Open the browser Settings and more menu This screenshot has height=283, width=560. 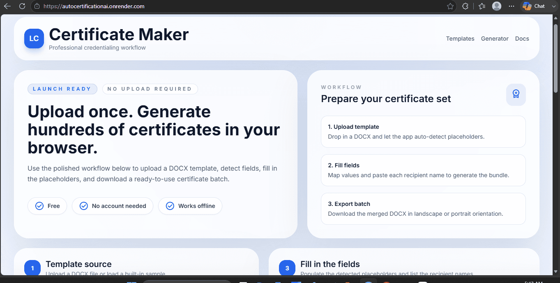tap(512, 6)
